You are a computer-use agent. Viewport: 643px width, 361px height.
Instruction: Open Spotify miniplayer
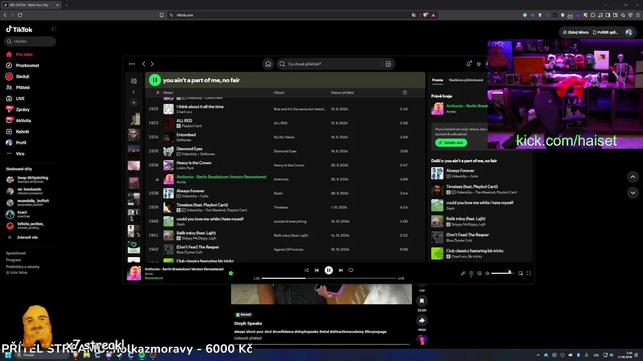[520, 273]
